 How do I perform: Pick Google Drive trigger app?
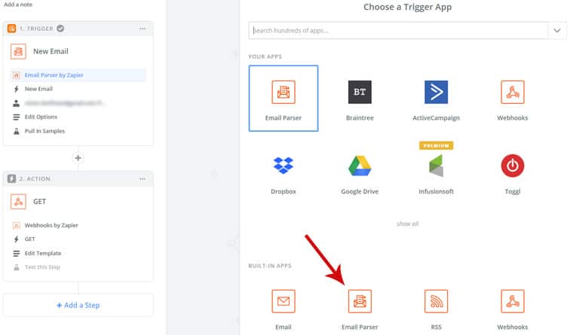coord(360,166)
